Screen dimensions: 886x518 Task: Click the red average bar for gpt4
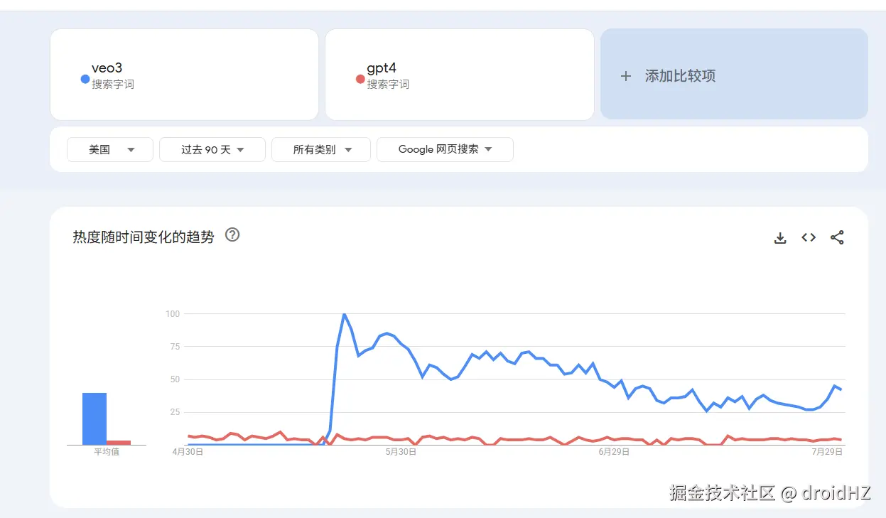pos(119,443)
